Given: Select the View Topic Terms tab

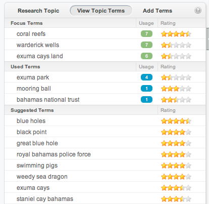Looking at the screenshot, I should click(x=101, y=11).
